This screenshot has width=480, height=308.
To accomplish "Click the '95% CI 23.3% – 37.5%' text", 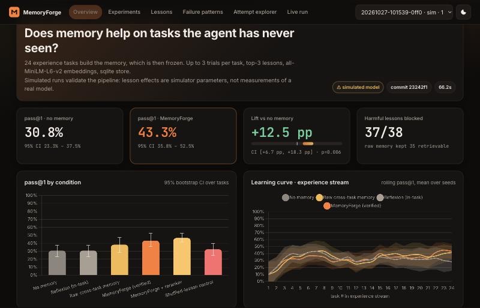I will pyautogui.click(x=52, y=146).
